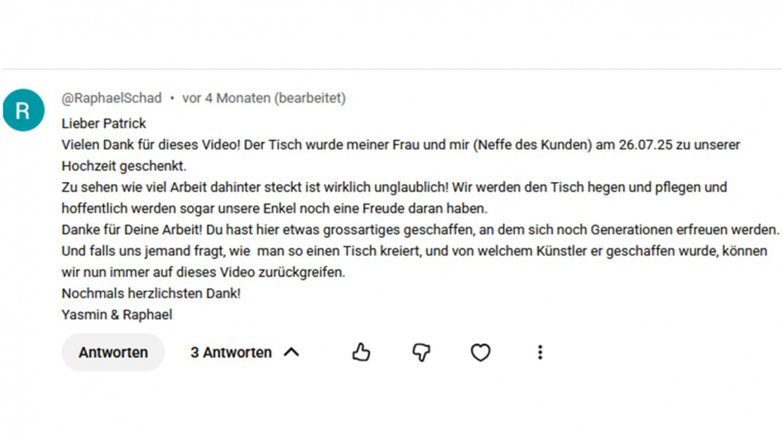Collapse replies using the chevron arrow

pyautogui.click(x=291, y=353)
